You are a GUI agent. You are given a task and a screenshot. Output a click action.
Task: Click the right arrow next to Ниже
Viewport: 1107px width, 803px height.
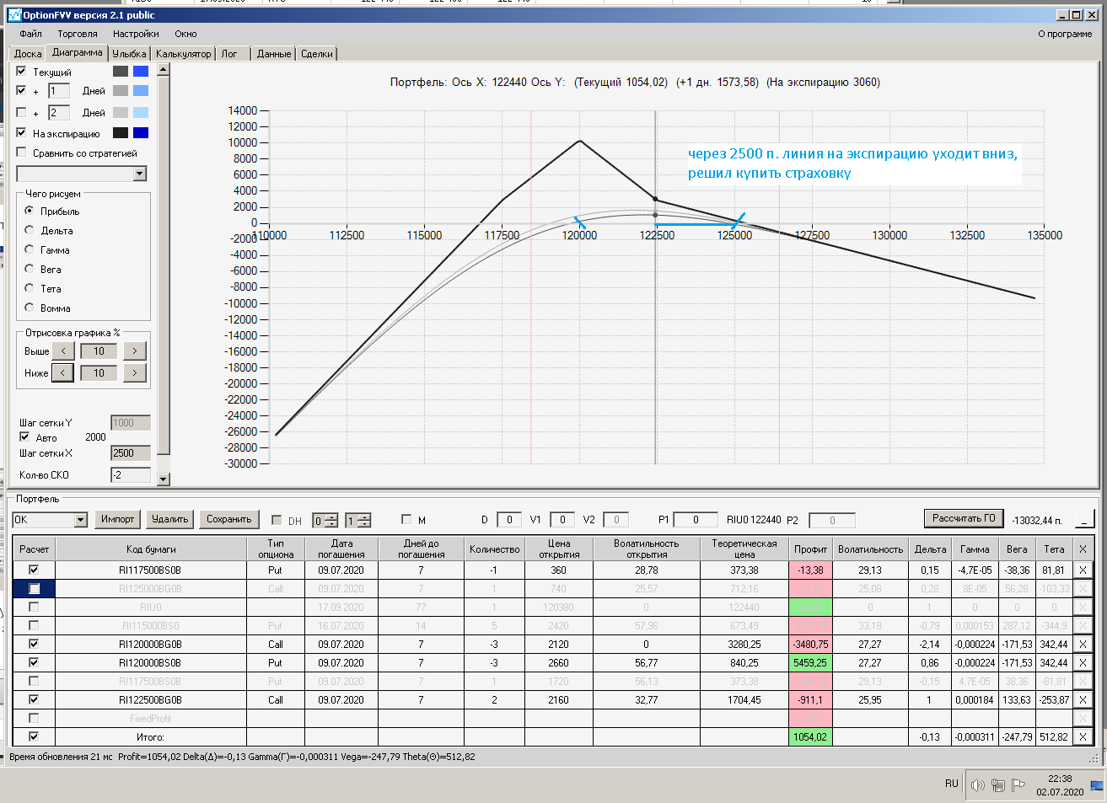pos(135,372)
